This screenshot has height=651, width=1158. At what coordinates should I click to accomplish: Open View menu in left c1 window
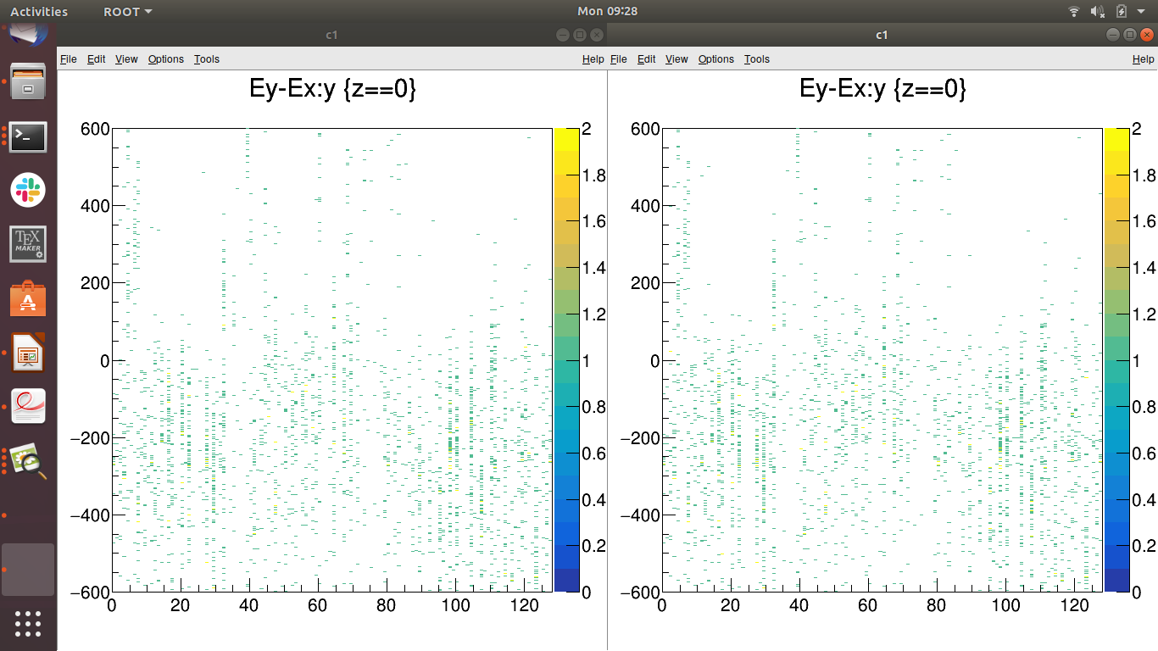126,59
